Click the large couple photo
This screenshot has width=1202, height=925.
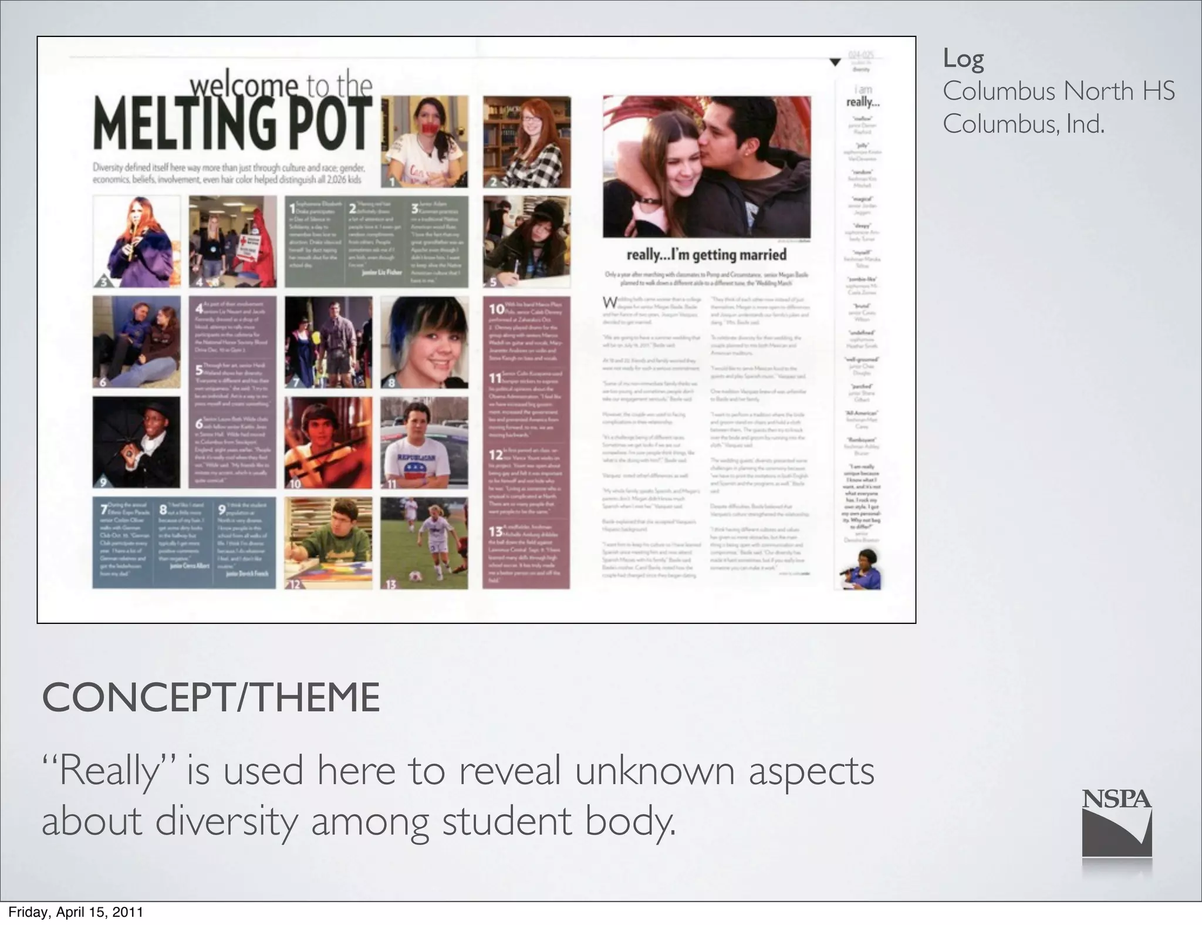707,167
